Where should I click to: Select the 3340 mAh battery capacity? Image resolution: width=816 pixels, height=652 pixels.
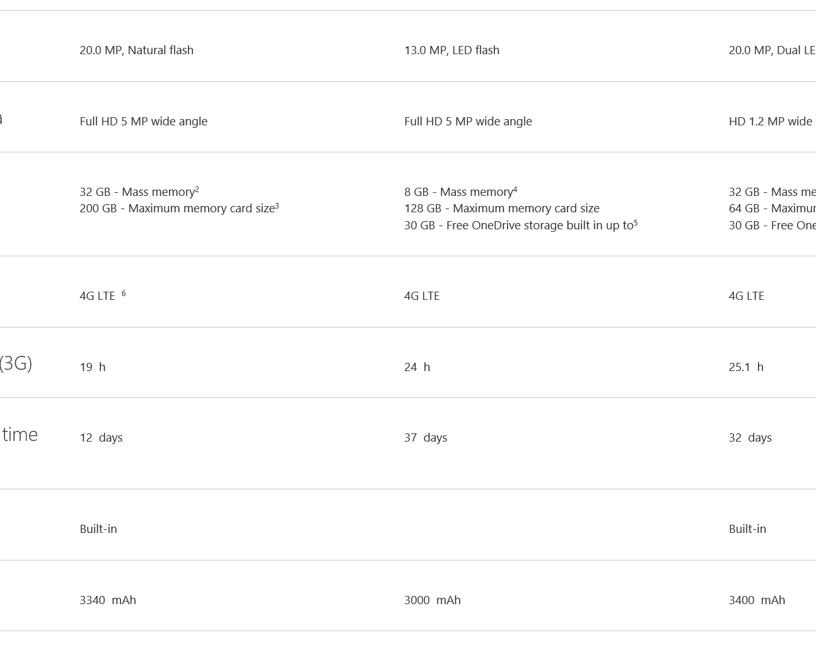click(108, 600)
